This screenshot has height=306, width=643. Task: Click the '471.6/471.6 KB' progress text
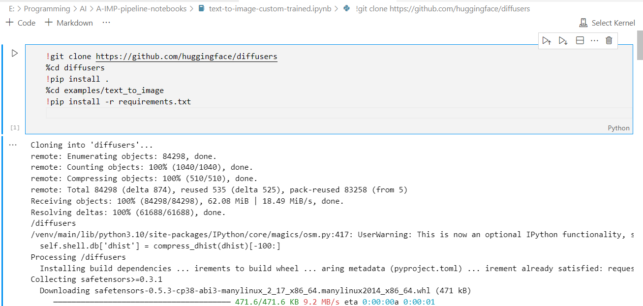coord(267,302)
